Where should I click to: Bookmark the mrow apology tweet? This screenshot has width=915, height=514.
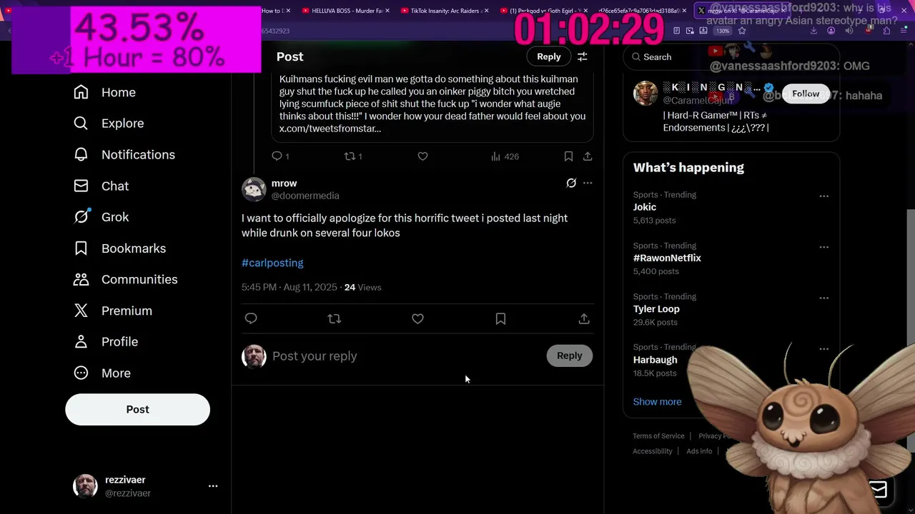pyautogui.click(x=500, y=318)
